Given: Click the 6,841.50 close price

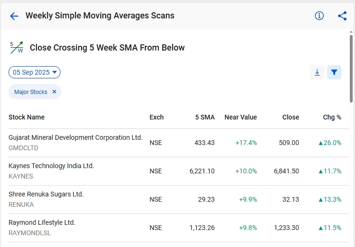Looking at the screenshot, I should pyautogui.click(x=286, y=171).
